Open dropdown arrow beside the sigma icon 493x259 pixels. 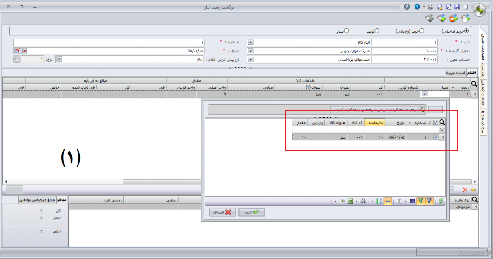point(405,201)
